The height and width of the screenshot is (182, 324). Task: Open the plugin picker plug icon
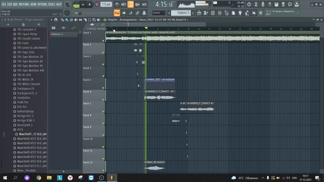pyautogui.click(x=240, y=13)
